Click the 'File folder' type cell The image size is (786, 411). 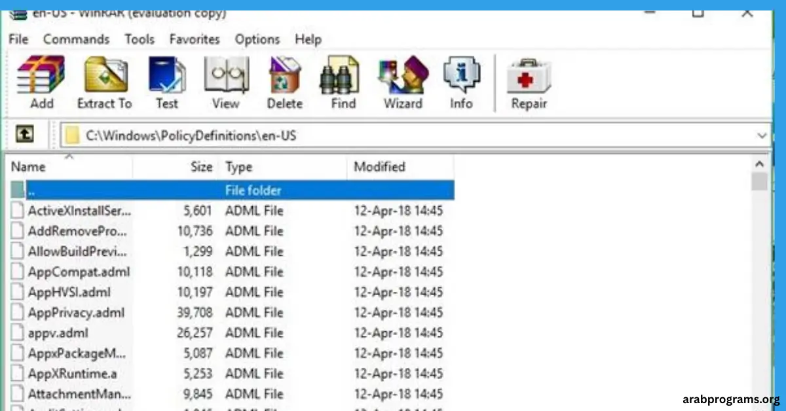pyautogui.click(x=253, y=190)
